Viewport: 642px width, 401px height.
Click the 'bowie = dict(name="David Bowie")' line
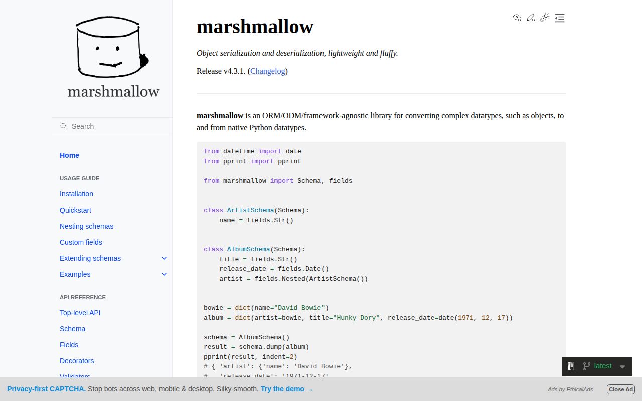click(x=266, y=308)
